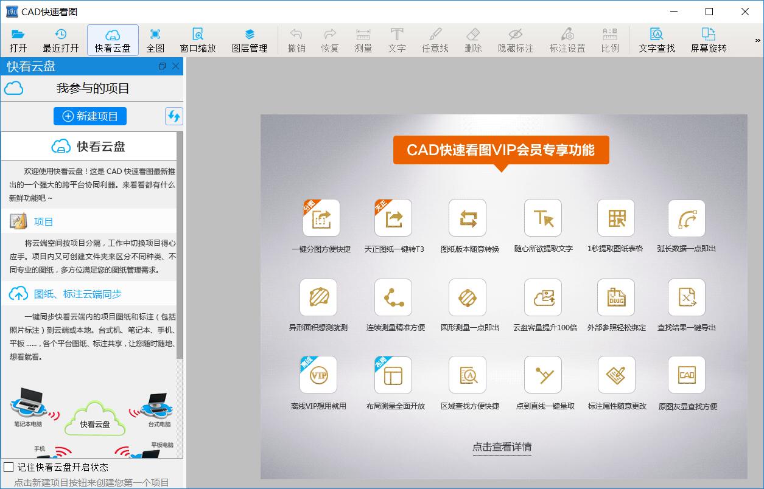
Task: Toggle the 快看云盘 cloud disk panel
Action: tap(113, 40)
